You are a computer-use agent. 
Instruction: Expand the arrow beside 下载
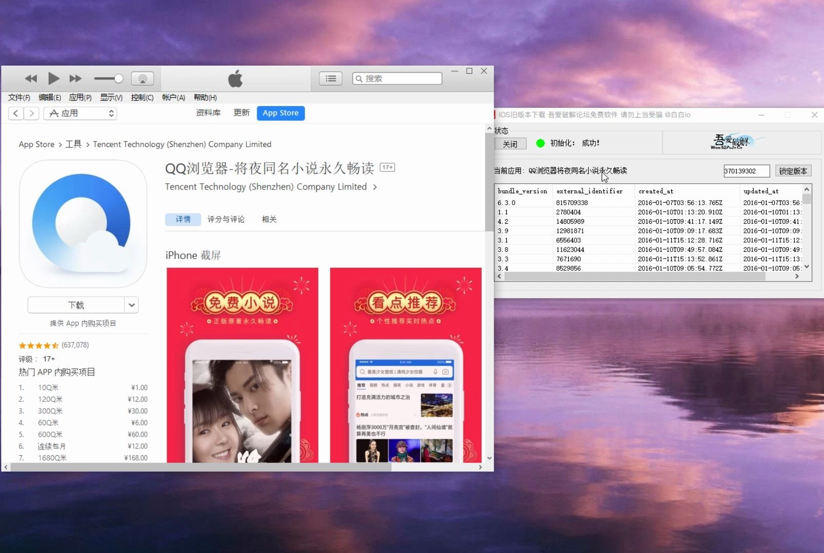132,305
